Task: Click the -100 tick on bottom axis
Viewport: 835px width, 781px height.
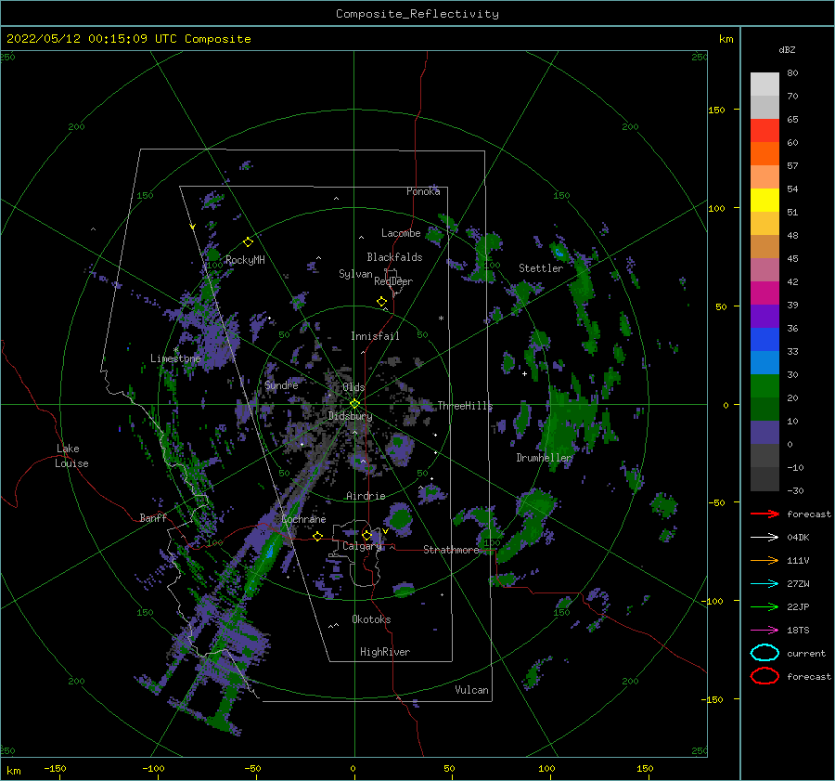Action: (x=153, y=769)
